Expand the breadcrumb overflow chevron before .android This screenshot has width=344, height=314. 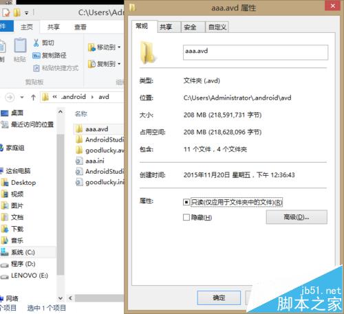pyautogui.click(x=54, y=97)
